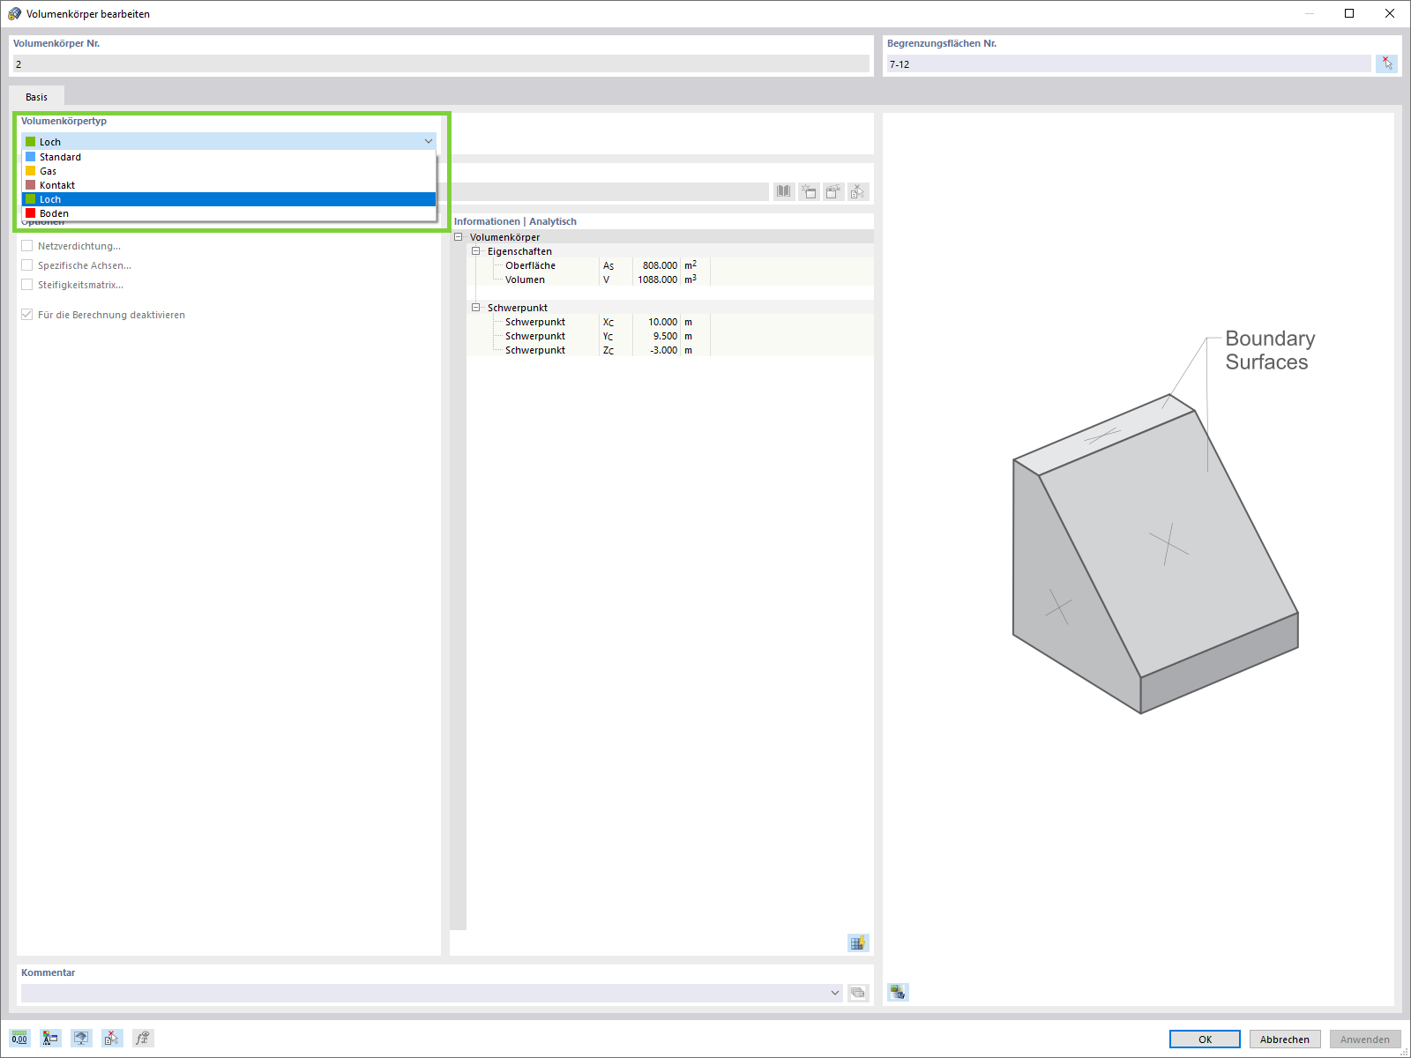Collapse the Eigenschaften tree node
Viewport: 1411px width, 1058px height.
(476, 251)
